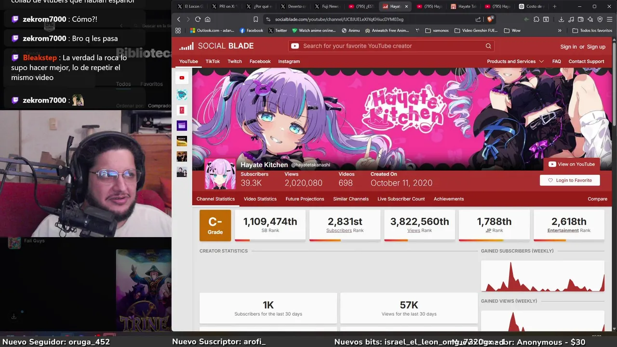Switch to the TikTok platform tab
Image resolution: width=617 pixels, height=347 pixels.
[213, 61]
